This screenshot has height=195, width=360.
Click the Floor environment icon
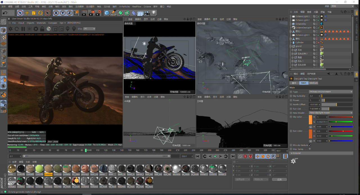(140, 13)
